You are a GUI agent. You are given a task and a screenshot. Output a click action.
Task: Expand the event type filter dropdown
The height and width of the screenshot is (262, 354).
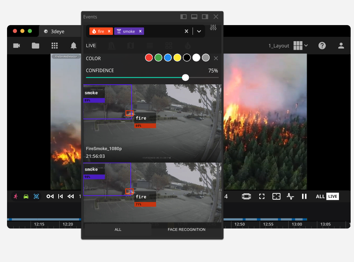(x=199, y=31)
